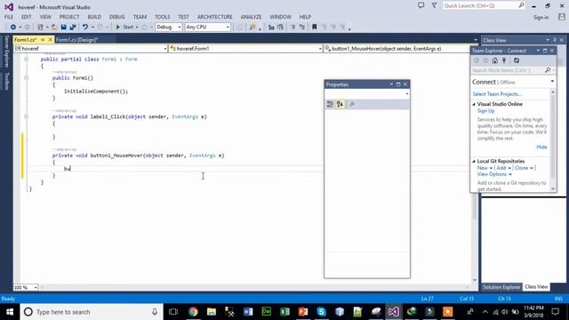The height and width of the screenshot is (320, 569).
Task: Switch to the Solution Explorer tab
Action: (x=501, y=287)
